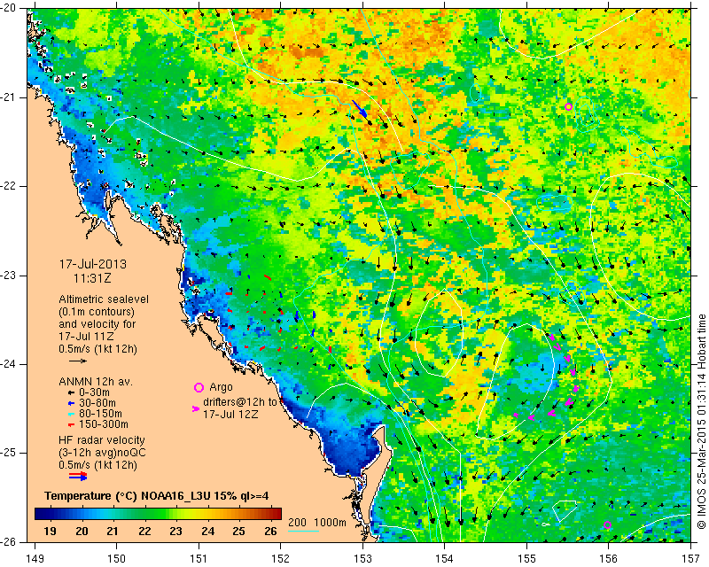Click the 'drifters@12h to' legend text
Screen dimensions: 709x567
coord(239,402)
